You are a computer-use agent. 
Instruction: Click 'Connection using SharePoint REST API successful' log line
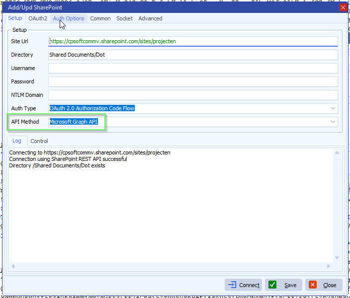tap(68, 159)
